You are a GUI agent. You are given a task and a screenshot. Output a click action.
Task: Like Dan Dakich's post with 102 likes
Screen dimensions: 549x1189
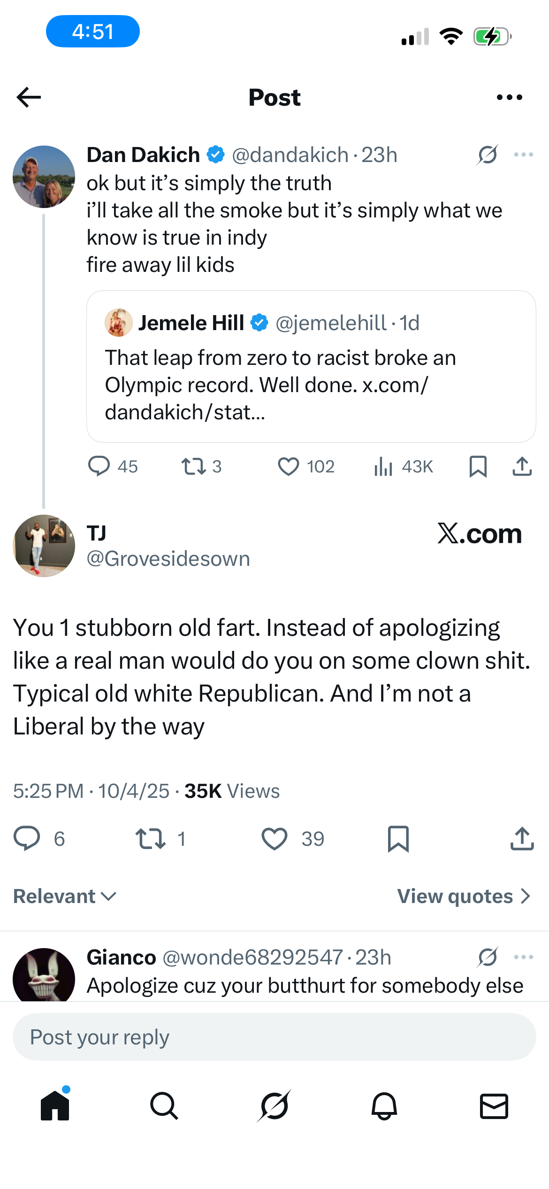(x=289, y=467)
